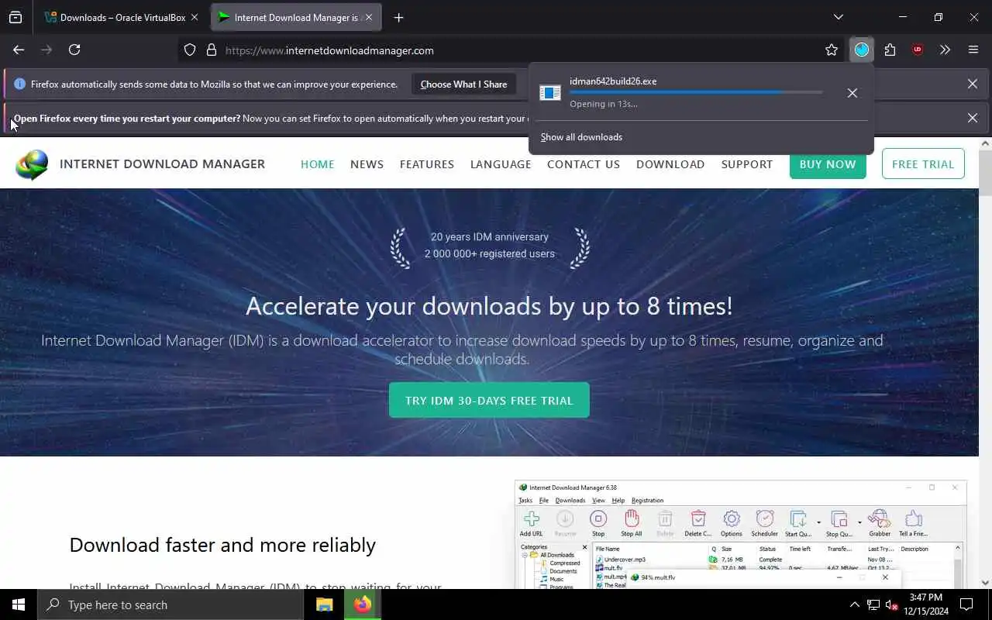The height and width of the screenshot is (620, 992).
Task: Open the CONTACT US nav item
Action: (x=584, y=164)
